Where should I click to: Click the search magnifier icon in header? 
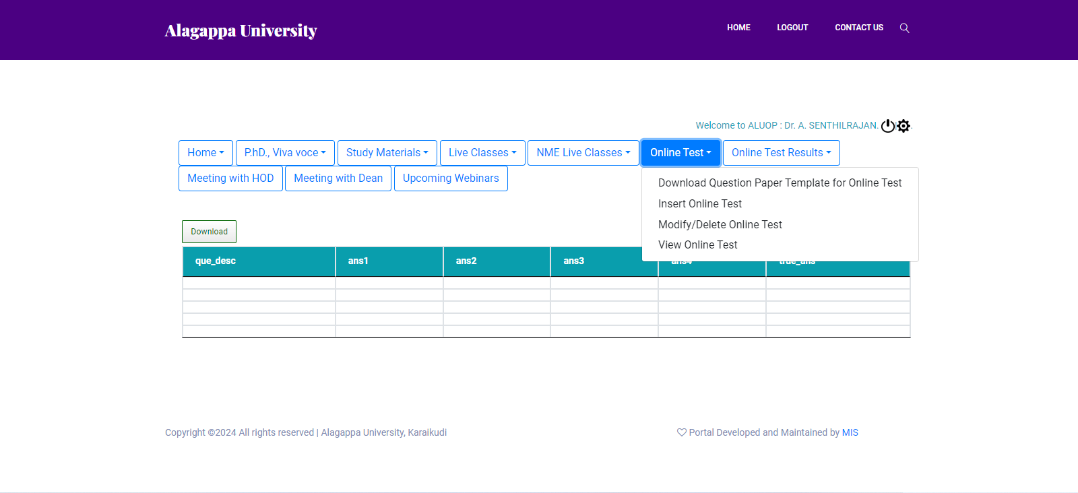coord(904,28)
